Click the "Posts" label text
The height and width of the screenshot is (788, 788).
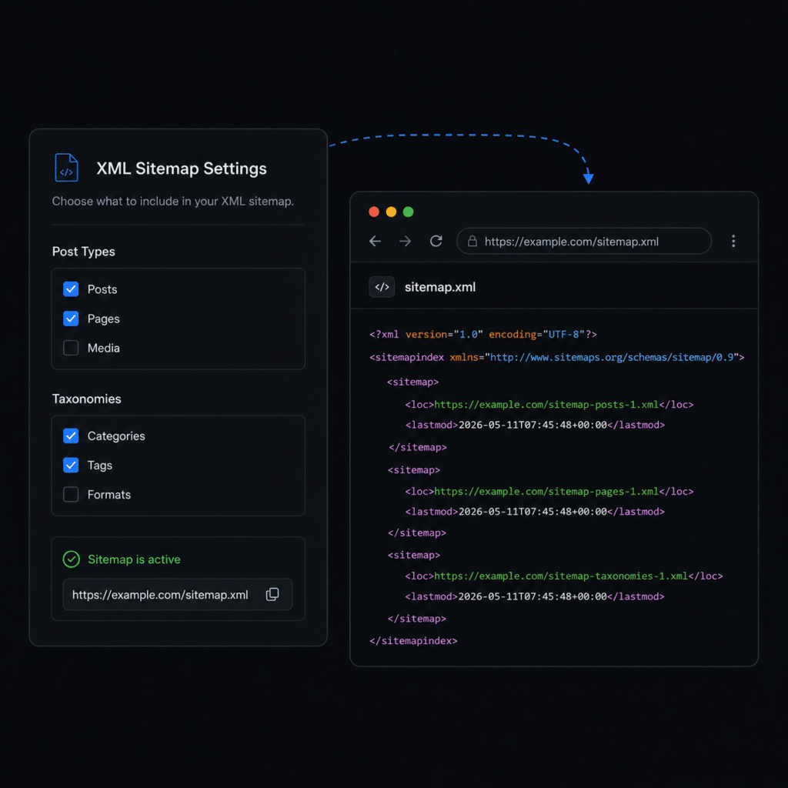(102, 289)
